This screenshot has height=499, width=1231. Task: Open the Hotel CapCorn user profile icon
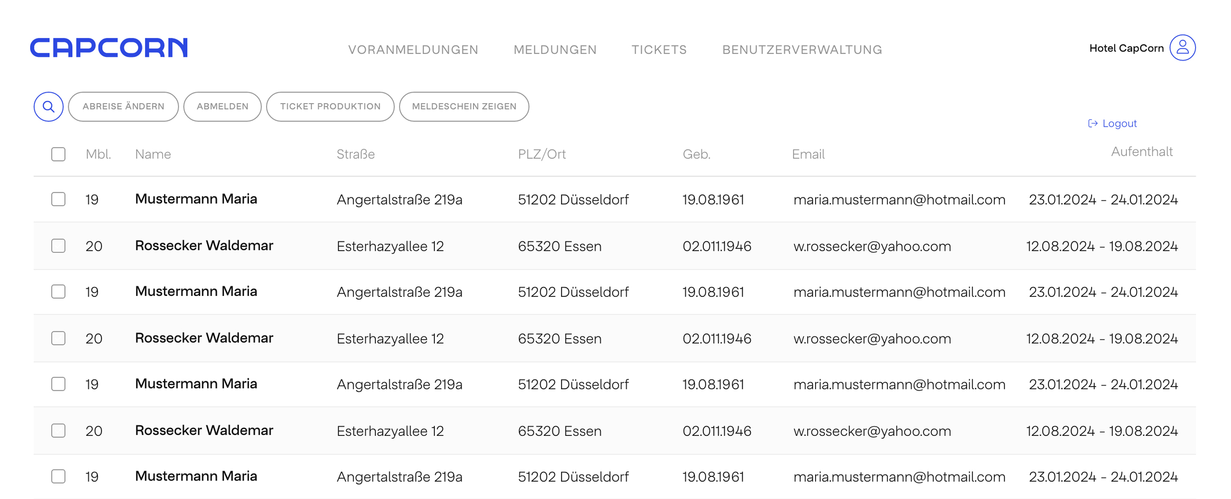[1182, 48]
